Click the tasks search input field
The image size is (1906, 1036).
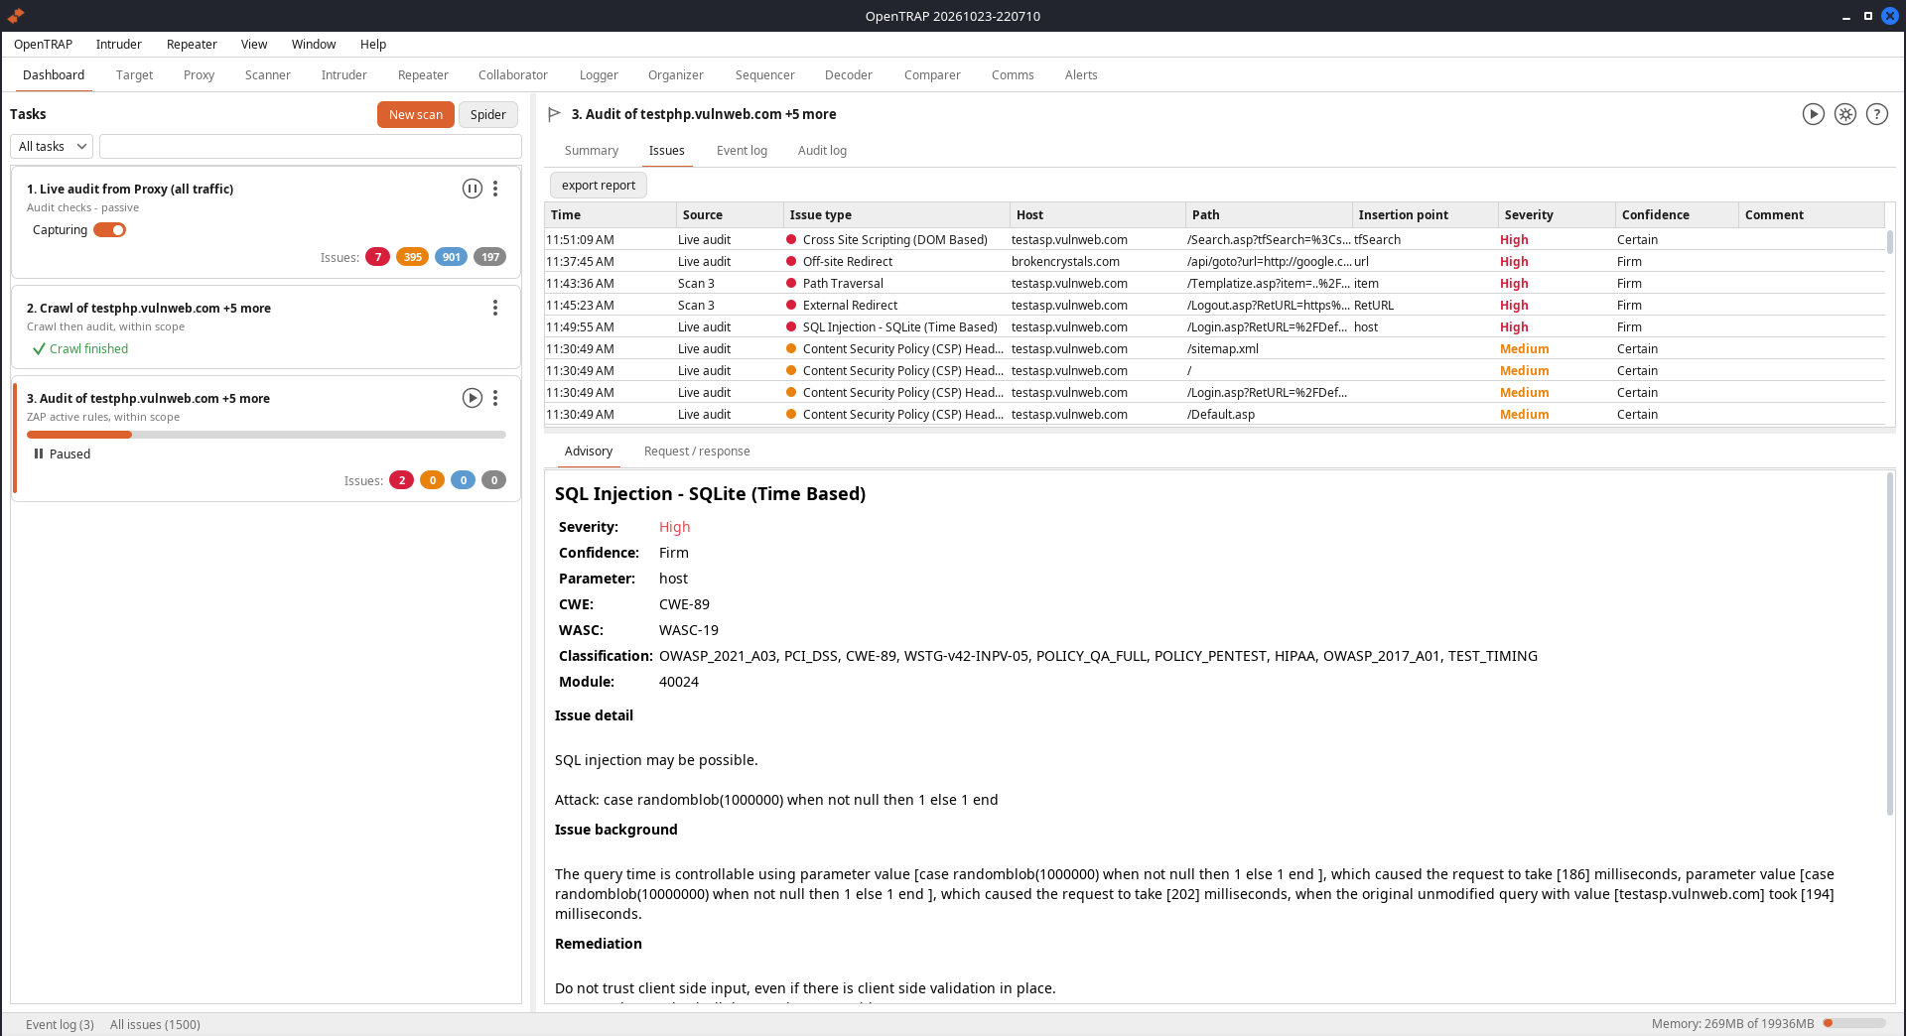click(311, 146)
